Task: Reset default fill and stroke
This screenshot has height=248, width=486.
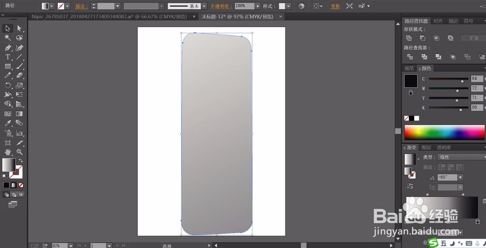Action: click(5, 177)
